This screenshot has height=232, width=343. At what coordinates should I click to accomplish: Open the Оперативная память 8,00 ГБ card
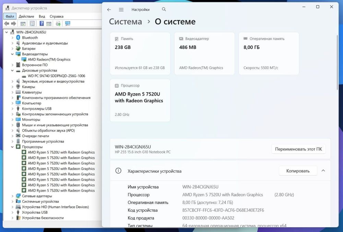tap(269, 53)
